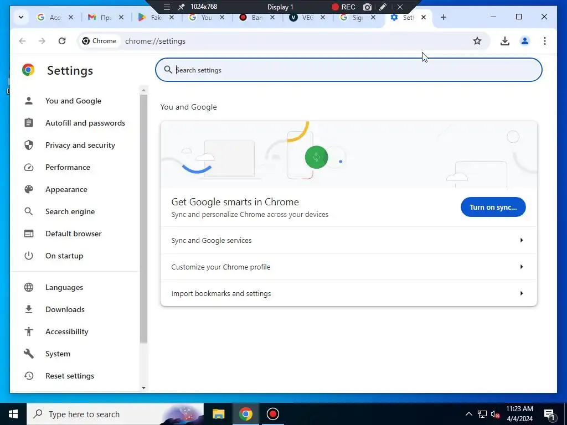Take a snapshot with the recorder camera icon
Screen dimensions: 567x425
pos(367,7)
